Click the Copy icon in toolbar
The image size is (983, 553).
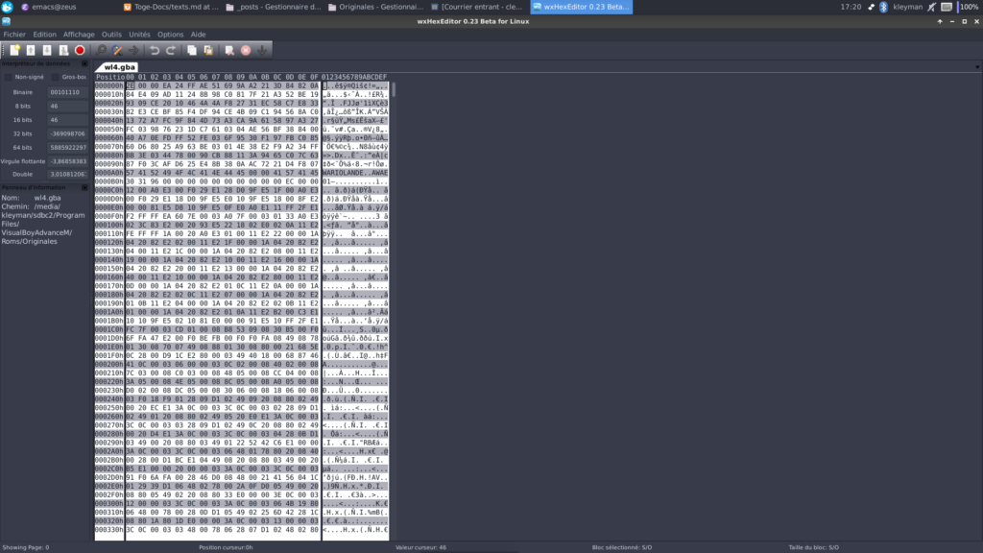[192, 50]
